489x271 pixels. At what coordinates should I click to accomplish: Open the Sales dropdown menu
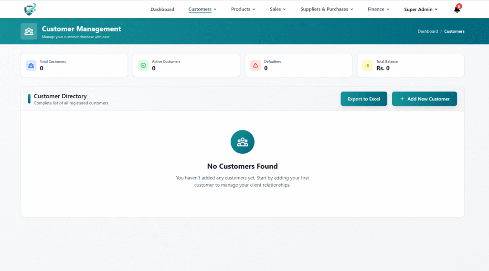(277, 9)
